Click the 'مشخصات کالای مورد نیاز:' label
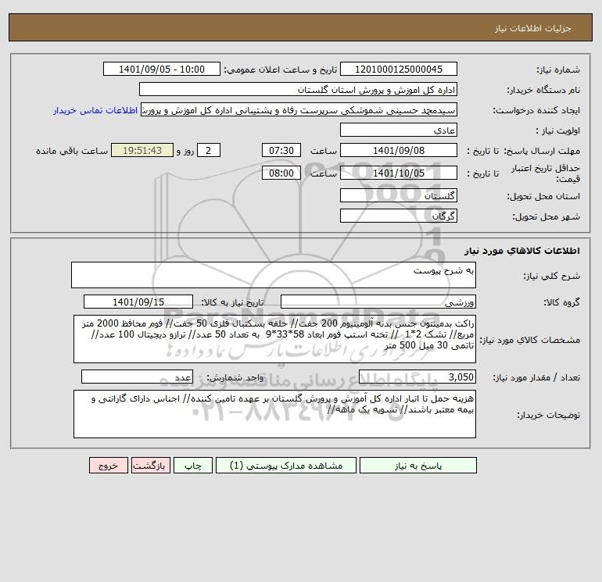The image size is (602, 582). click(x=530, y=340)
